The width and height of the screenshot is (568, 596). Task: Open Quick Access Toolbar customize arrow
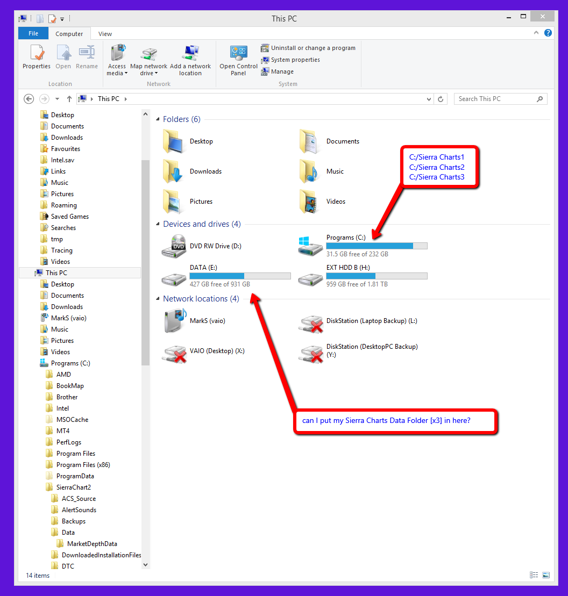tap(62, 19)
